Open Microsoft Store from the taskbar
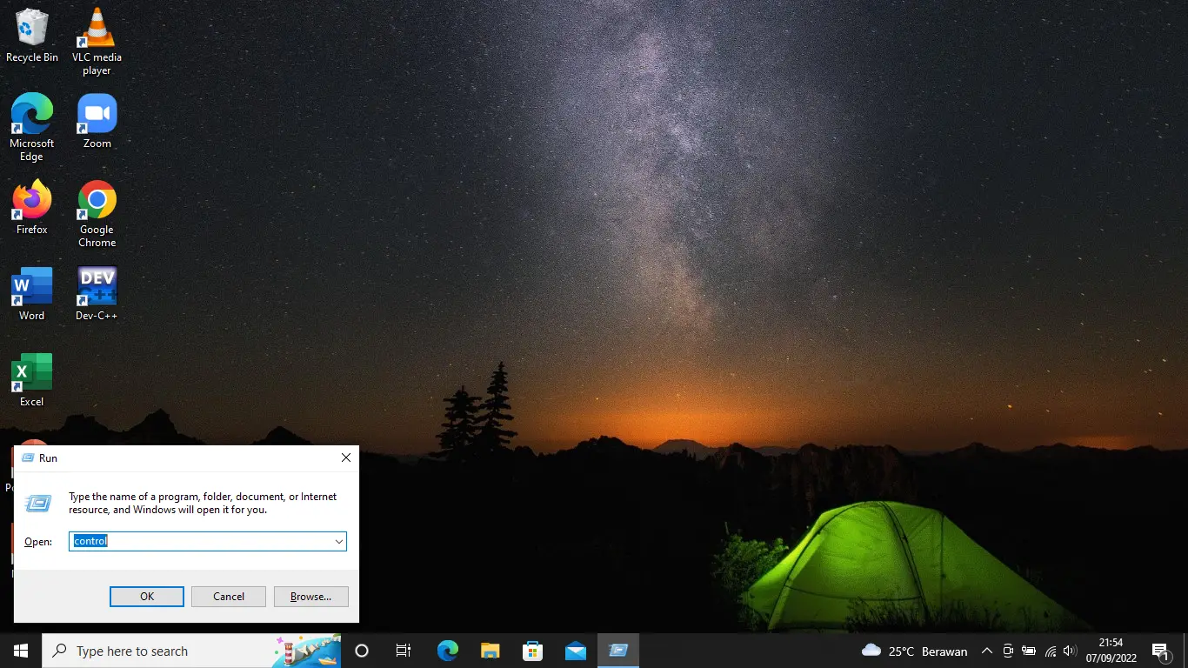The width and height of the screenshot is (1188, 668). coord(533,651)
